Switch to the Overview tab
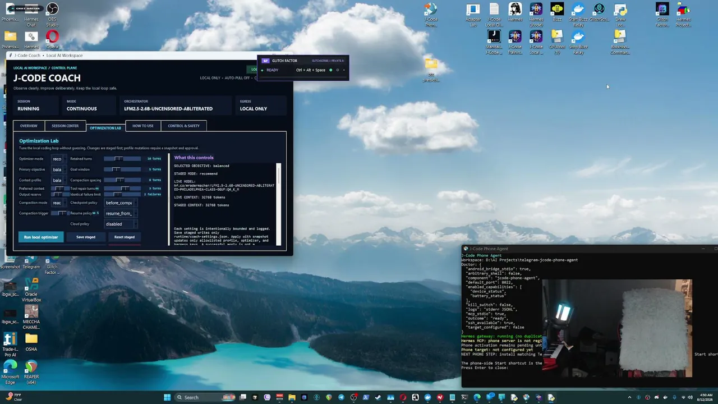Viewport: 718px width, 404px height. (29, 126)
